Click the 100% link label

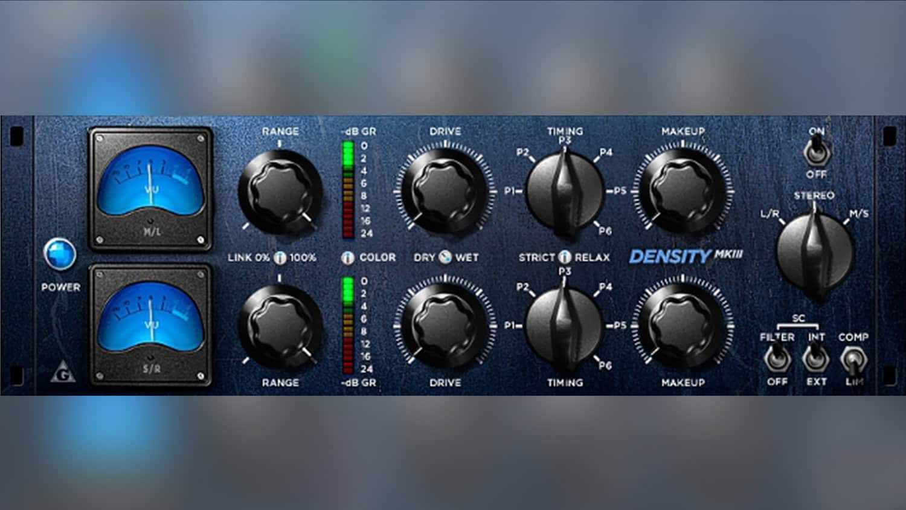[x=303, y=257]
